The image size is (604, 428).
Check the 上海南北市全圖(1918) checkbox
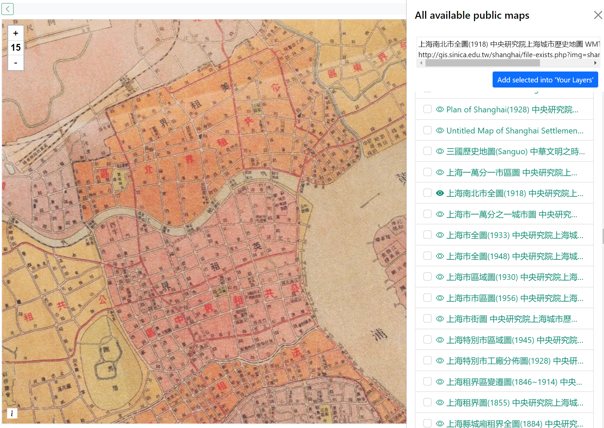pyautogui.click(x=428, y=193)
